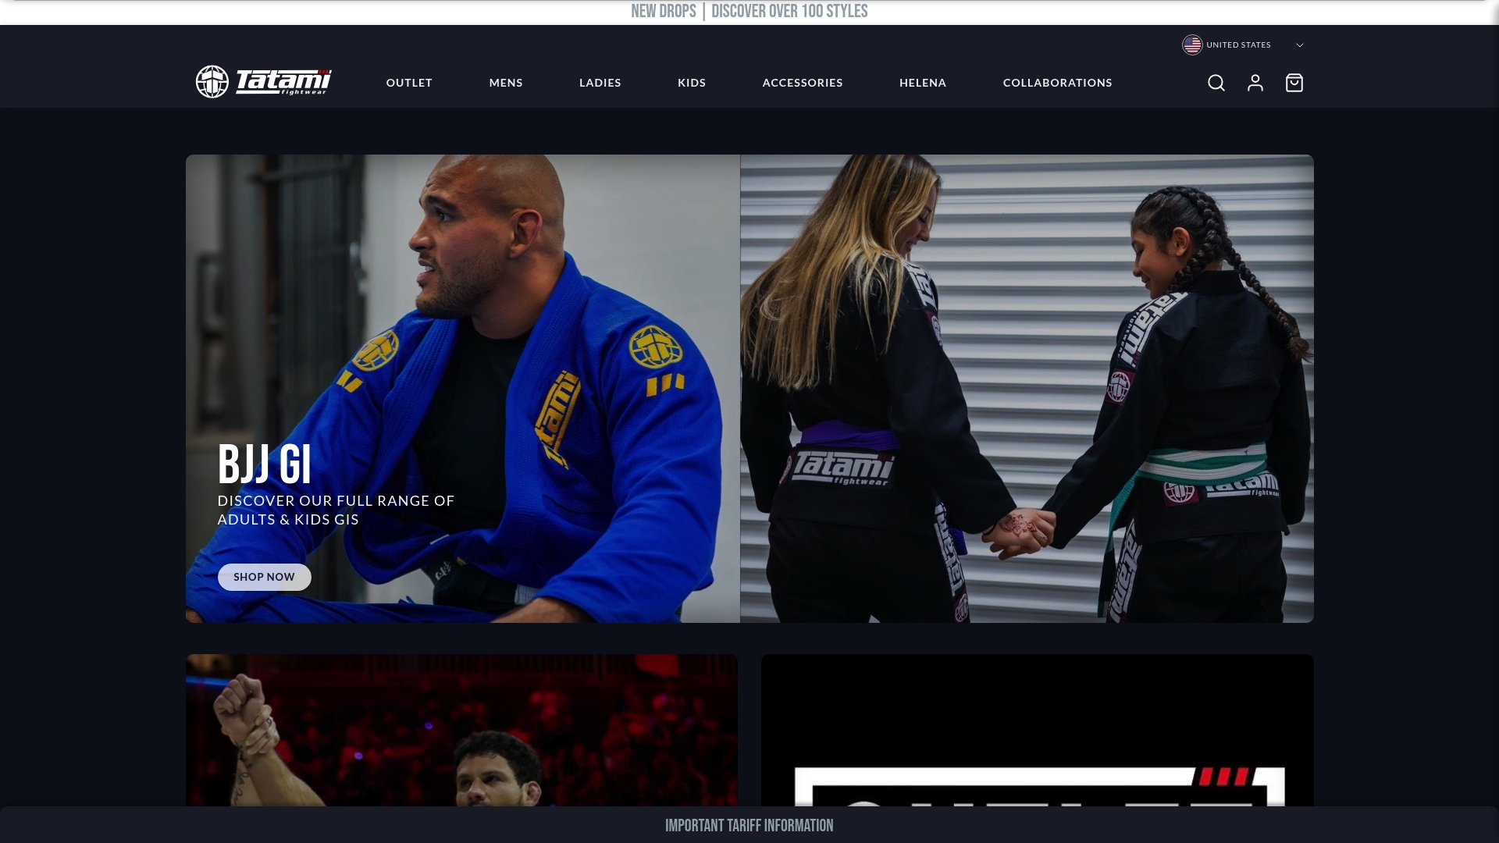View the shopping cart icon

click(1294, 83)
